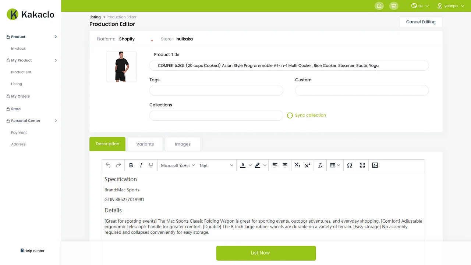The width and height of the screenshot is (471, 265).
Task: Click the Cancel Editing button
Action: 421,22
